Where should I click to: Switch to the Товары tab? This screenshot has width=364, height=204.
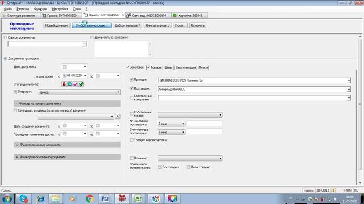[x=154, y=67]
